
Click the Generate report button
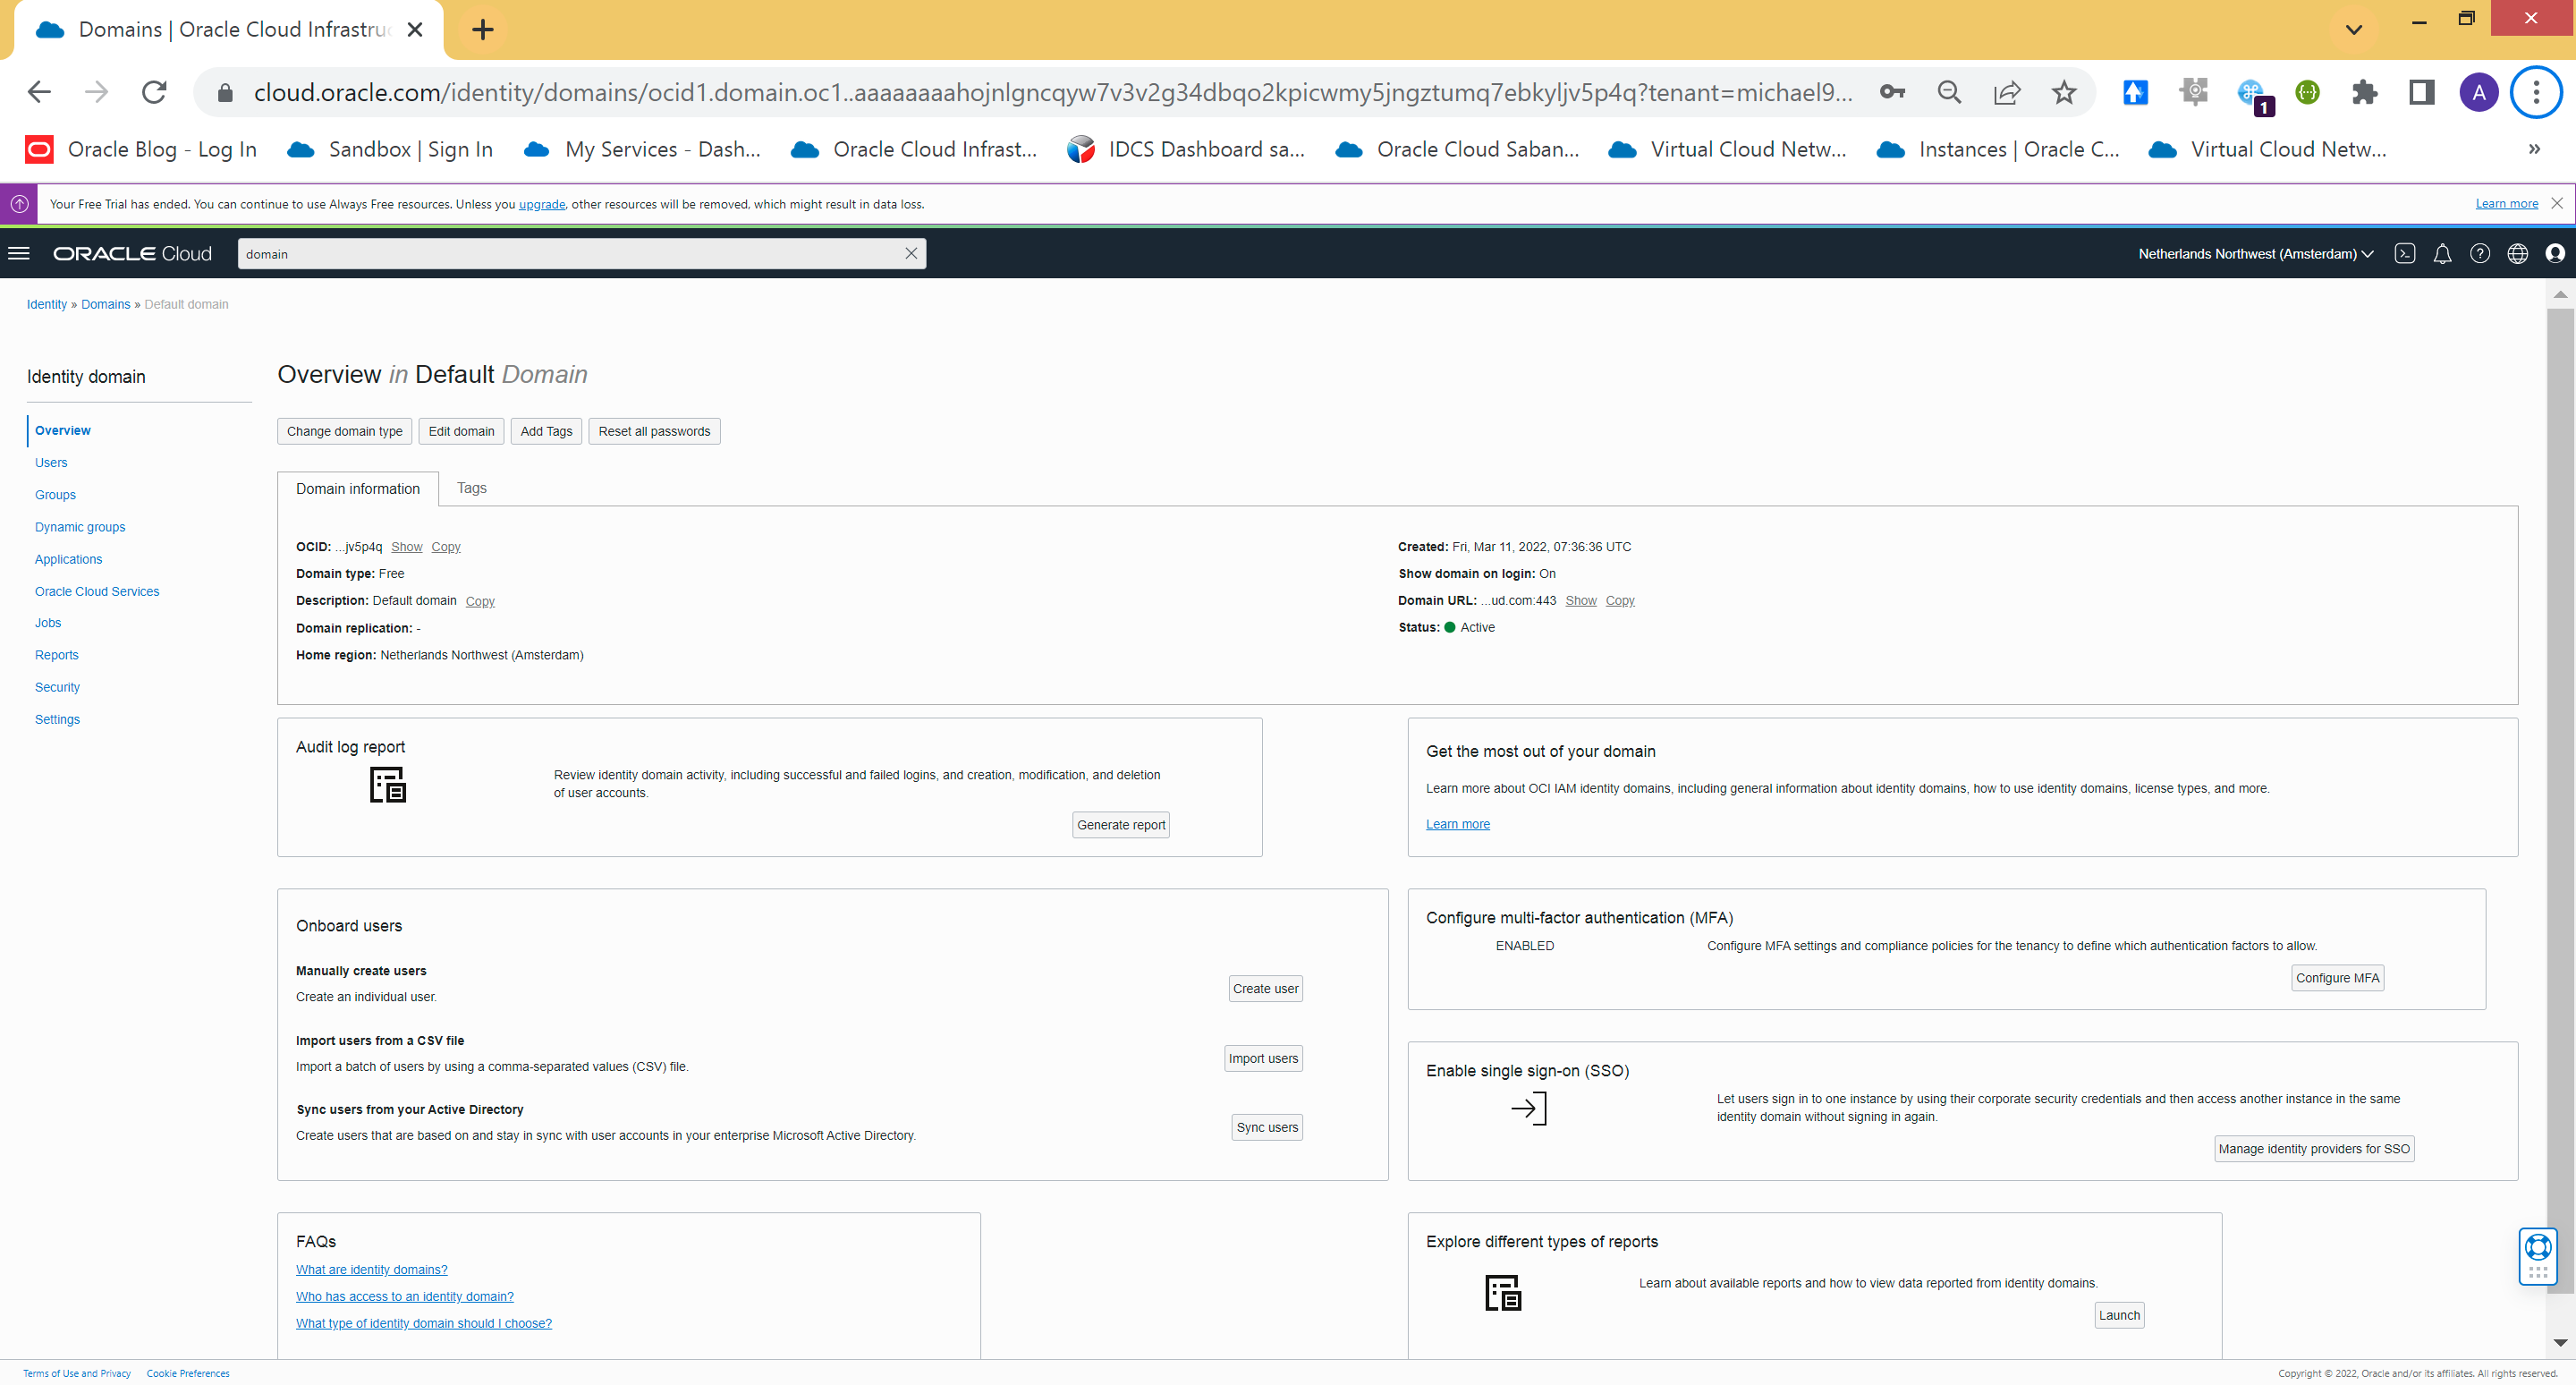coord(1120,824)
